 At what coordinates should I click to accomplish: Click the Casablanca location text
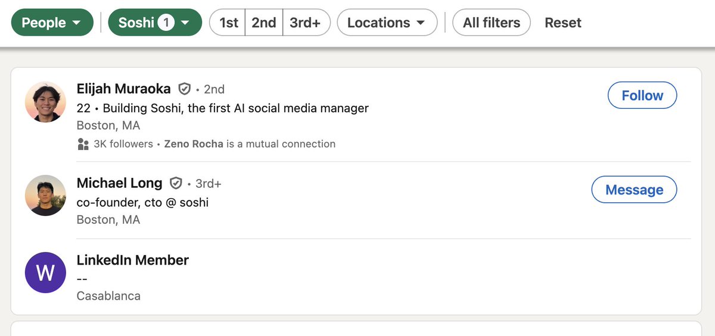tap(108, 296)
